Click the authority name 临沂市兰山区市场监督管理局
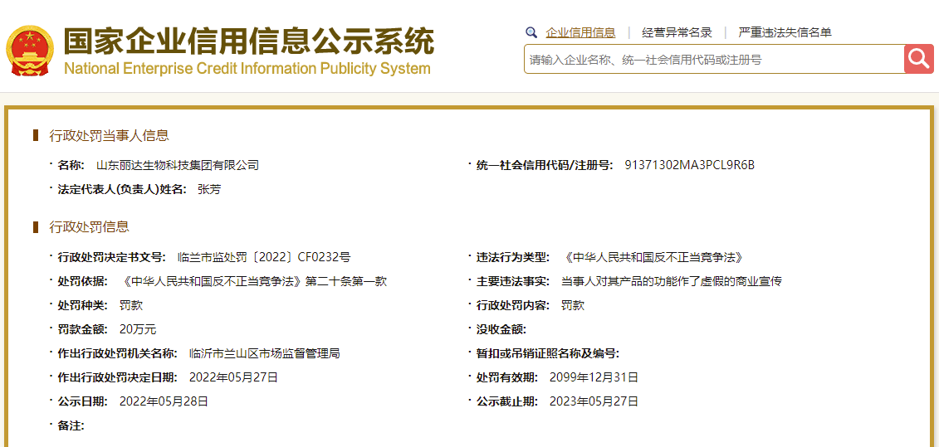This screenshot has width=939, height=447. [265, 353]
